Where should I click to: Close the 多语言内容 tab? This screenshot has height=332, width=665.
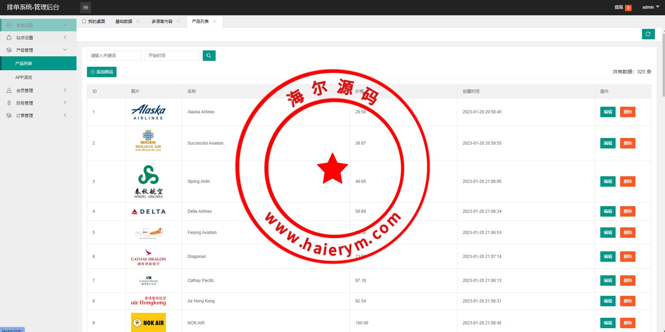pos(178,22)
